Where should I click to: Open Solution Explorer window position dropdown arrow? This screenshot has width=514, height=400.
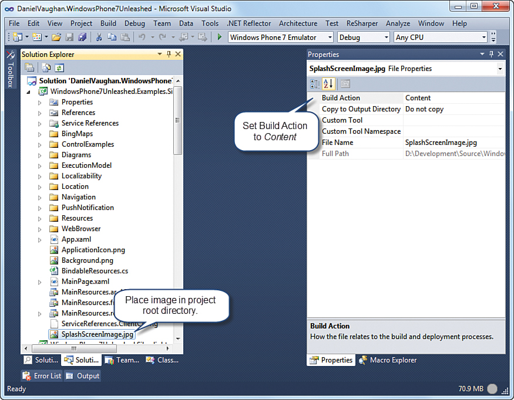tap(160, 54)
